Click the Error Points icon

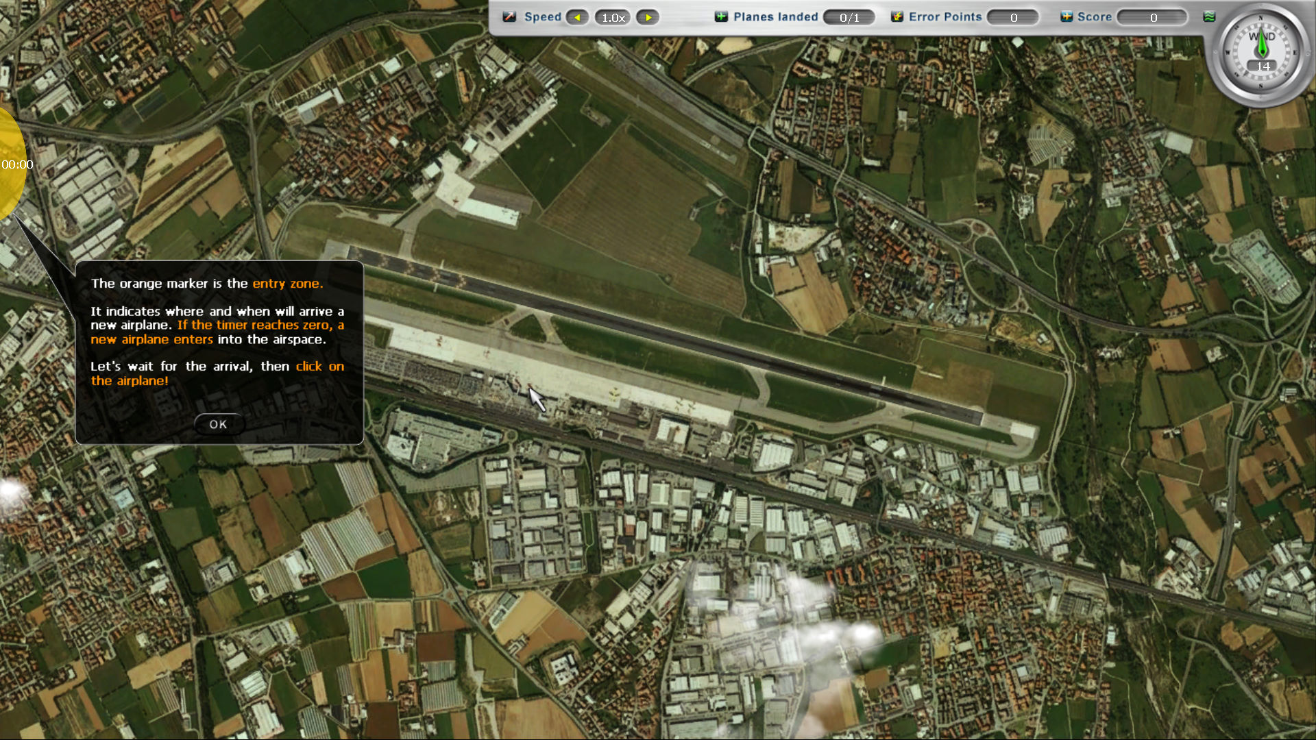pyautogui.click(x=897, y=16)
